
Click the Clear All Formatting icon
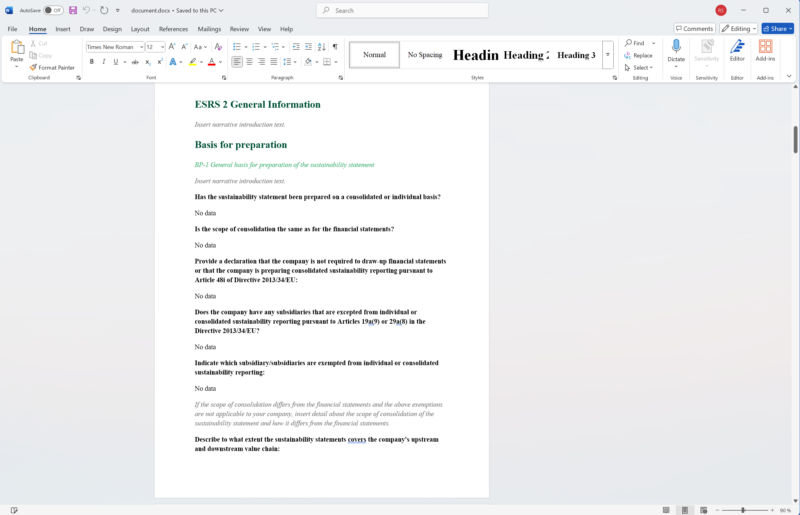click(218, 47)
